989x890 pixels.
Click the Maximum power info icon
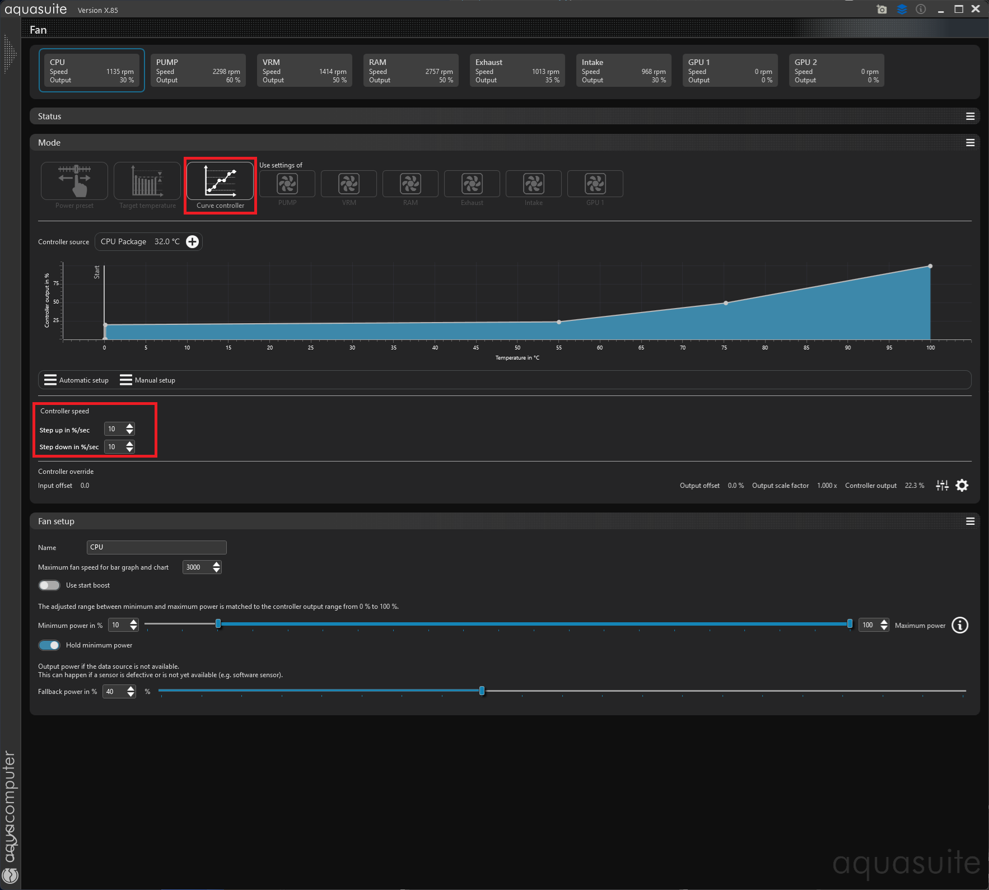point(960,625)
